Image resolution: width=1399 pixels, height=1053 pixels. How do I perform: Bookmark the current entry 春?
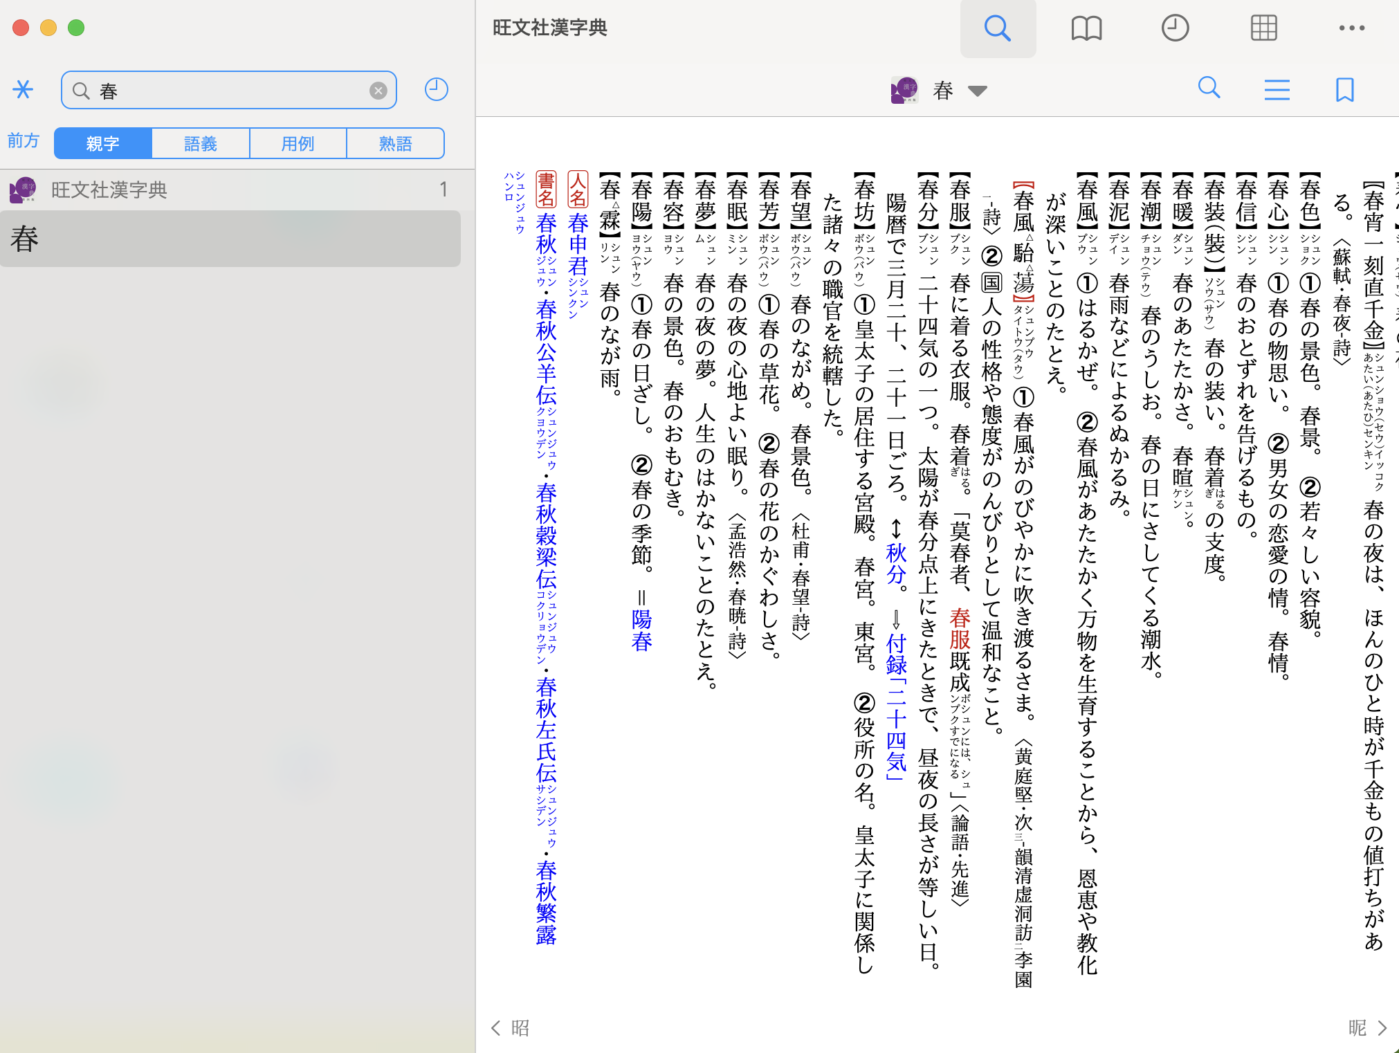[1344, 90]
